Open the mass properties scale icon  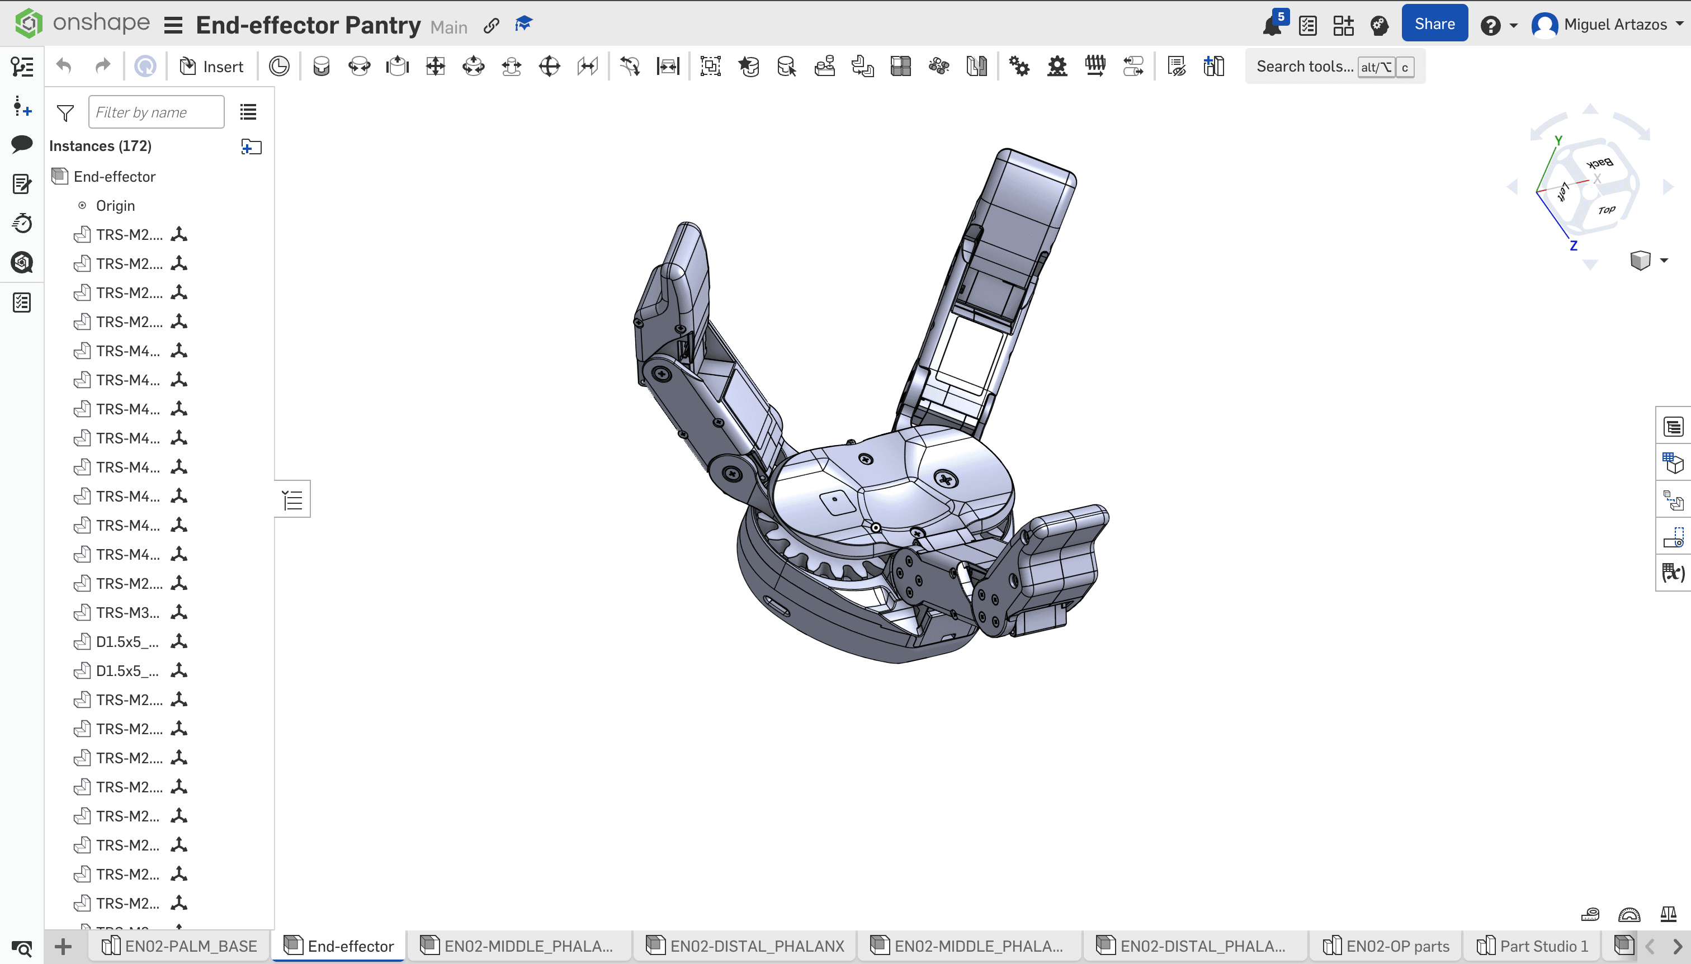pyautogui.click(x=1668, y=914)
